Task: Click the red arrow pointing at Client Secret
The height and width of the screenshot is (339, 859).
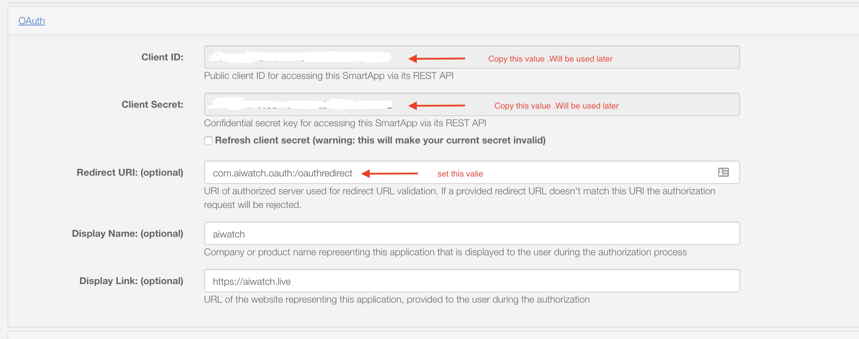Action: pyautogui.click(x=436, y=106)
